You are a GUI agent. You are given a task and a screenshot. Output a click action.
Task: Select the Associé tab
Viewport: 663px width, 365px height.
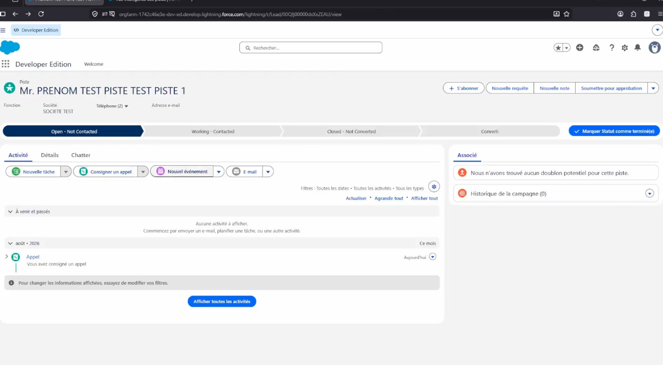[x=467, y=155]
